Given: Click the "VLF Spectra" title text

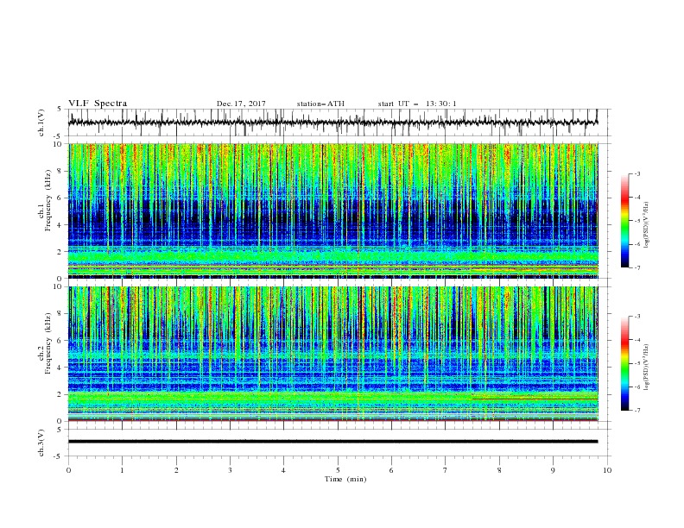Looking at the screenshot, I should [x=98, y=104].
